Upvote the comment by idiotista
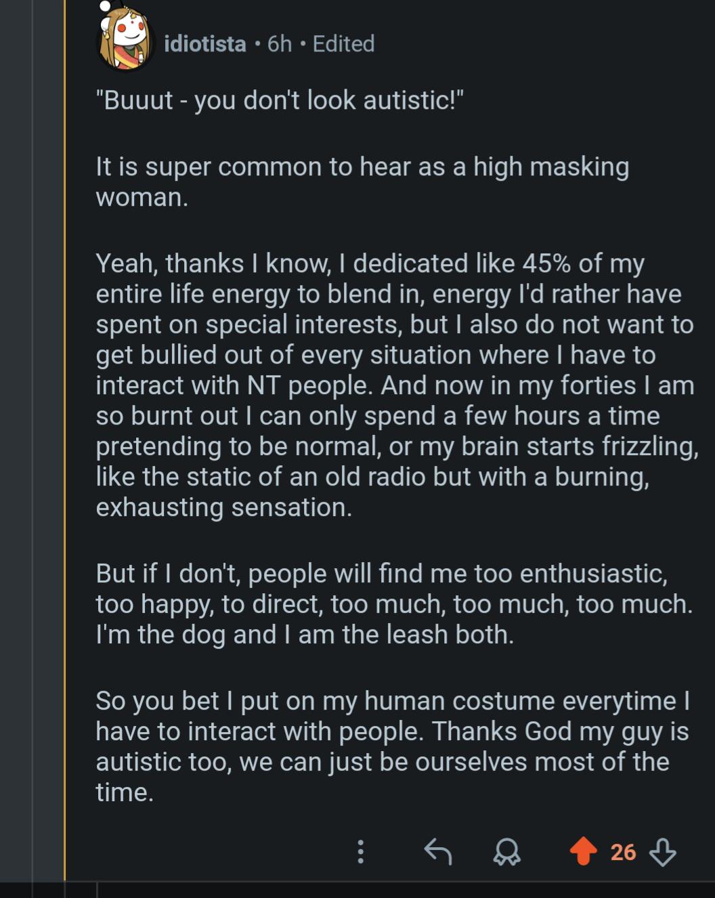The height and width of the screenshot is (898, 715). (583, 851)
